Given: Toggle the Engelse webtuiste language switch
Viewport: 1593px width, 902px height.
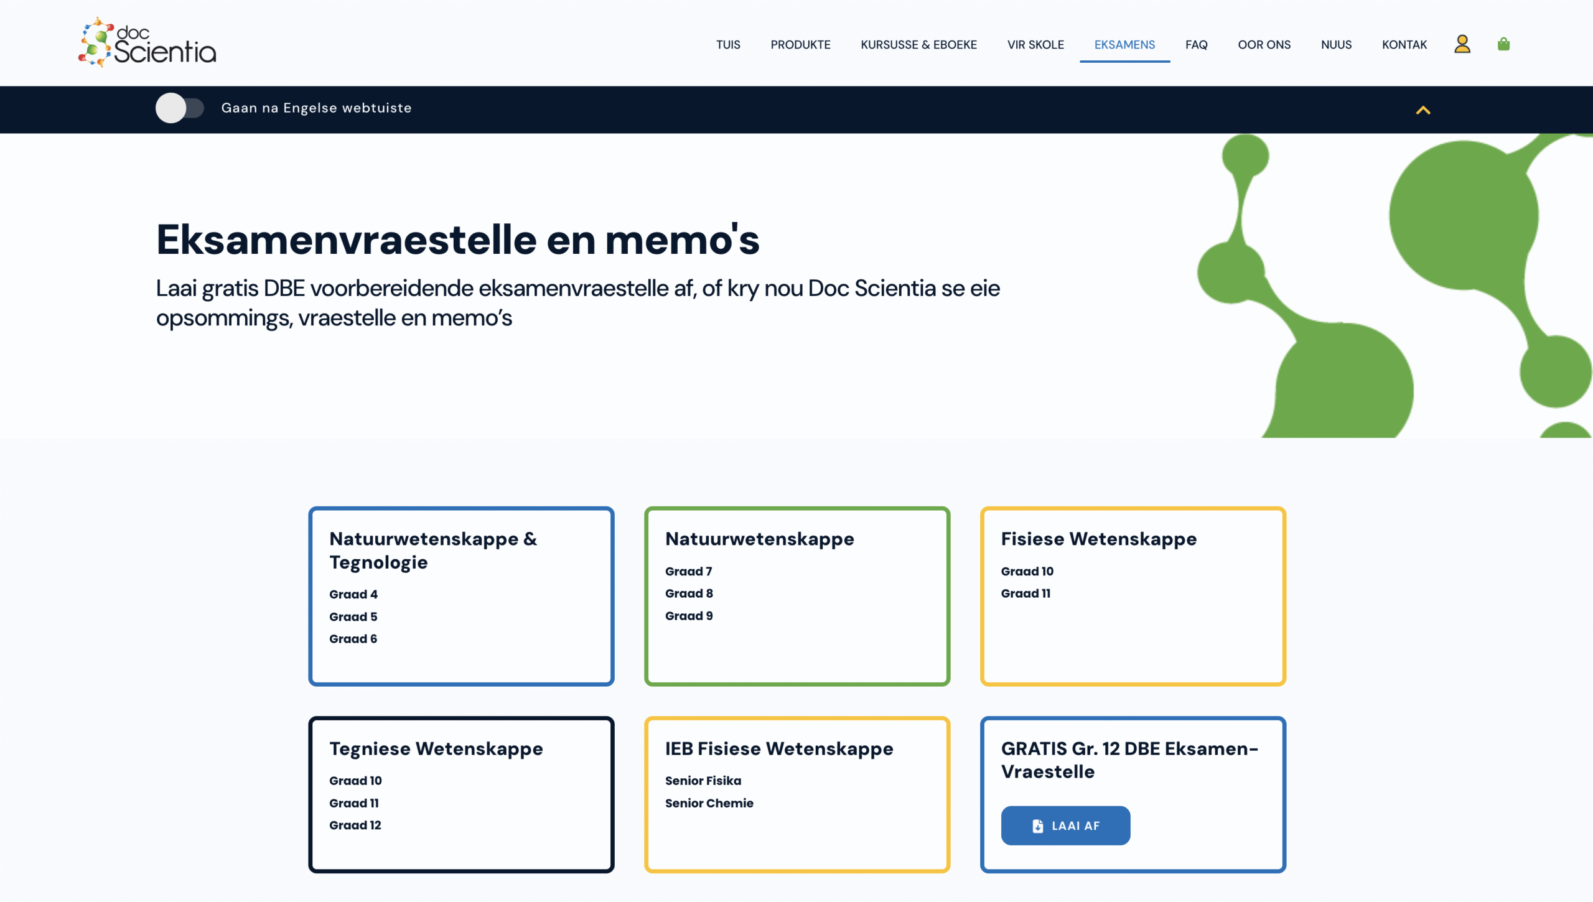Looking at the screenshot, I should click(x=179, y=108).
